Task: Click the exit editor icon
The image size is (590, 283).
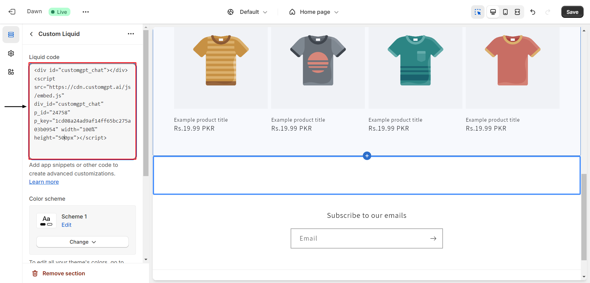Action: (x=12, y=12)
